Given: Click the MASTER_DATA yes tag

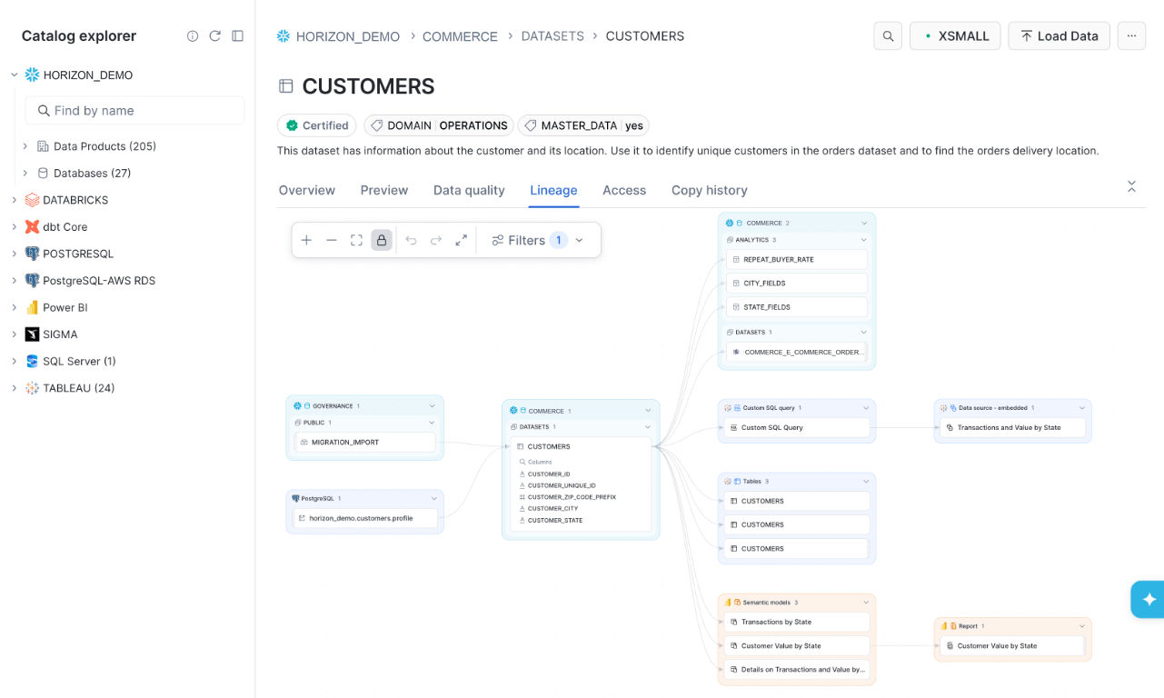Looking at the screenshot, I should (583, 125).
